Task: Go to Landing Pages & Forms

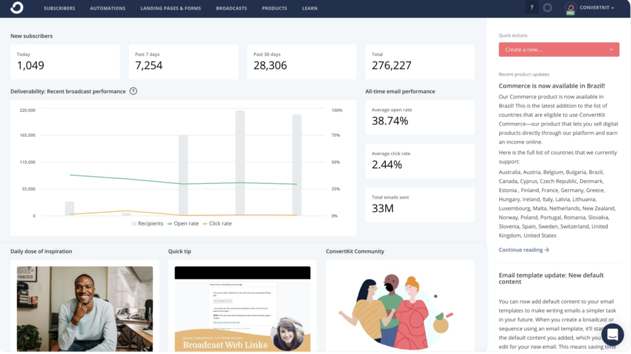Action: click(x=171, y=8)
